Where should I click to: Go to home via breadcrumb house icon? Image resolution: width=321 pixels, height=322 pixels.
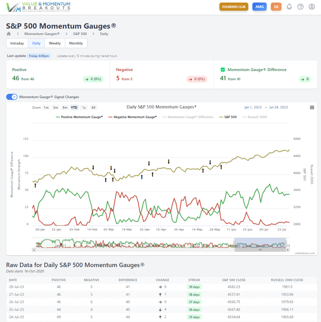click(9, 34)
